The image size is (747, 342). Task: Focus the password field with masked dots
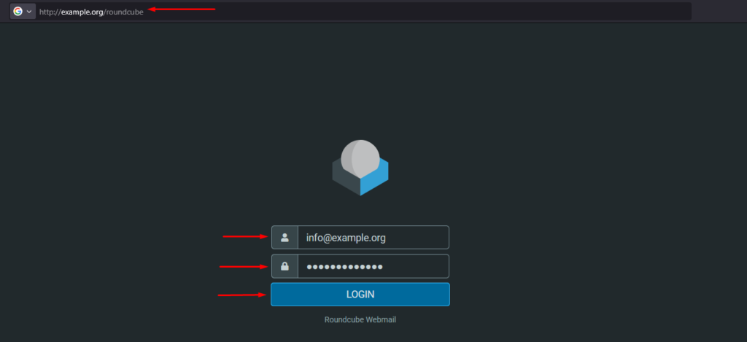(x=372, y=266)
